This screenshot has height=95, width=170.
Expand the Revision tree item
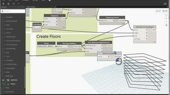tap(5, 17)
